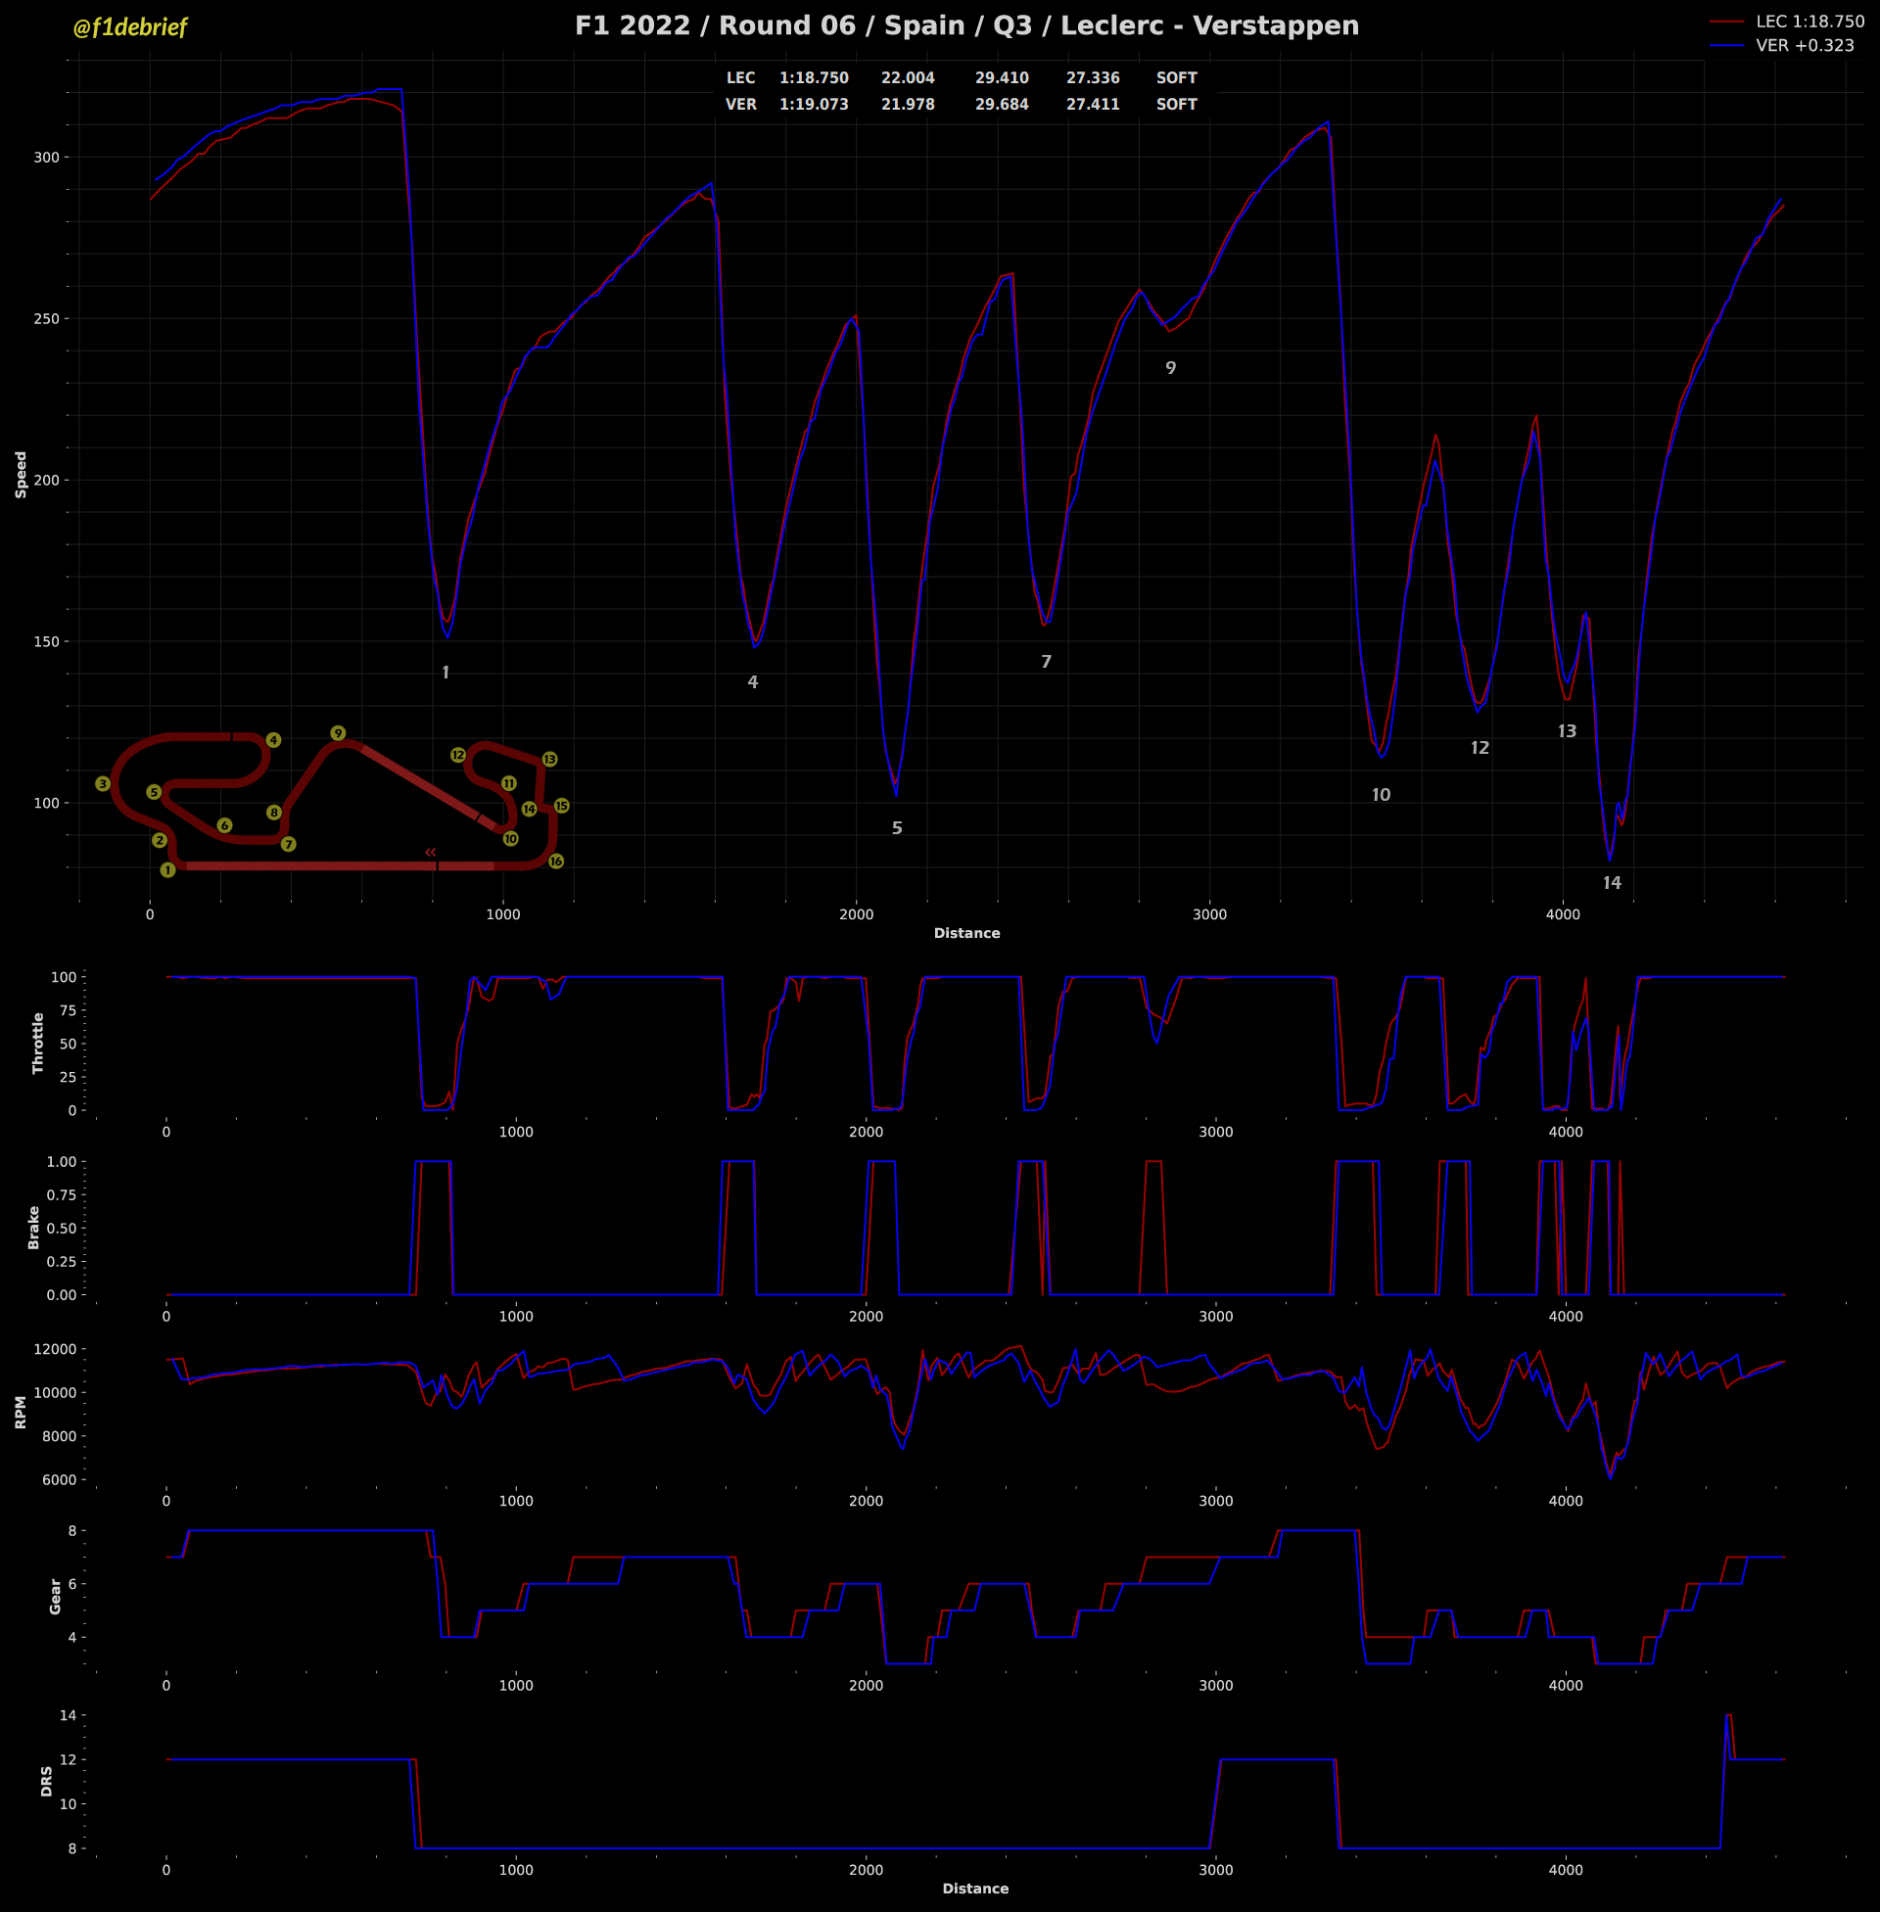
Task: Click turn 6 marker on track map
Action: pos(225,825)
